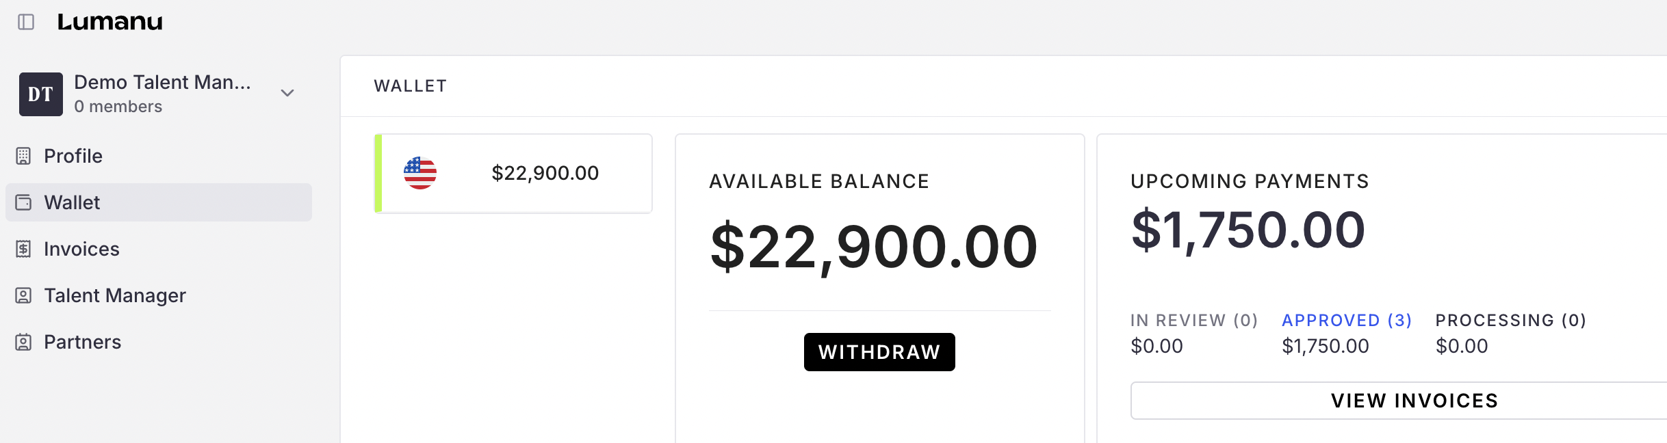1667x443 pixels.
Task: Click the Wallet sidebar icon
Action: (x=23, y=202)
